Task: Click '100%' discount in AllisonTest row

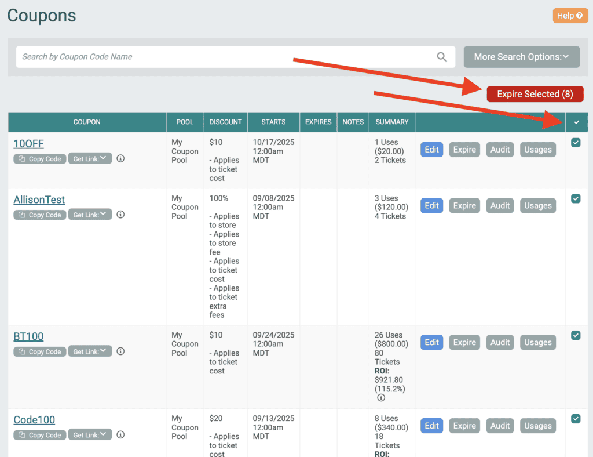Action: tap(219, 198)
